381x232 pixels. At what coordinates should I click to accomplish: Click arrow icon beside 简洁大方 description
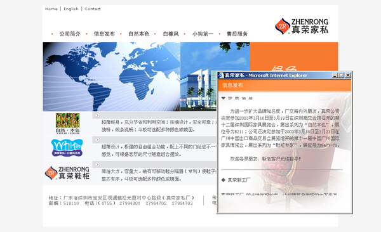(97, 164)
